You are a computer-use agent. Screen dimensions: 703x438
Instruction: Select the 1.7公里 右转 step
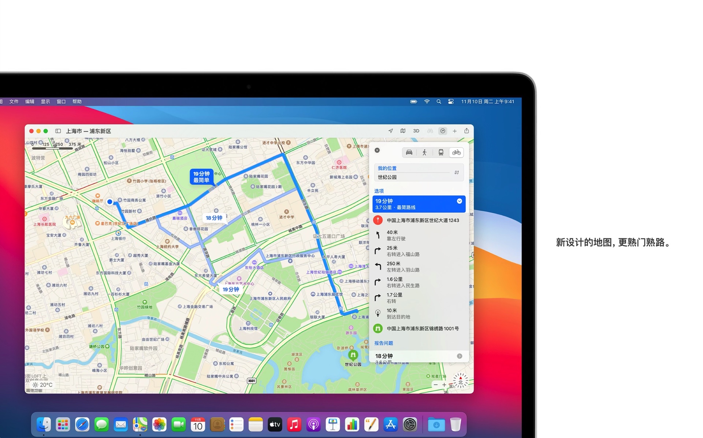(419, 298)
